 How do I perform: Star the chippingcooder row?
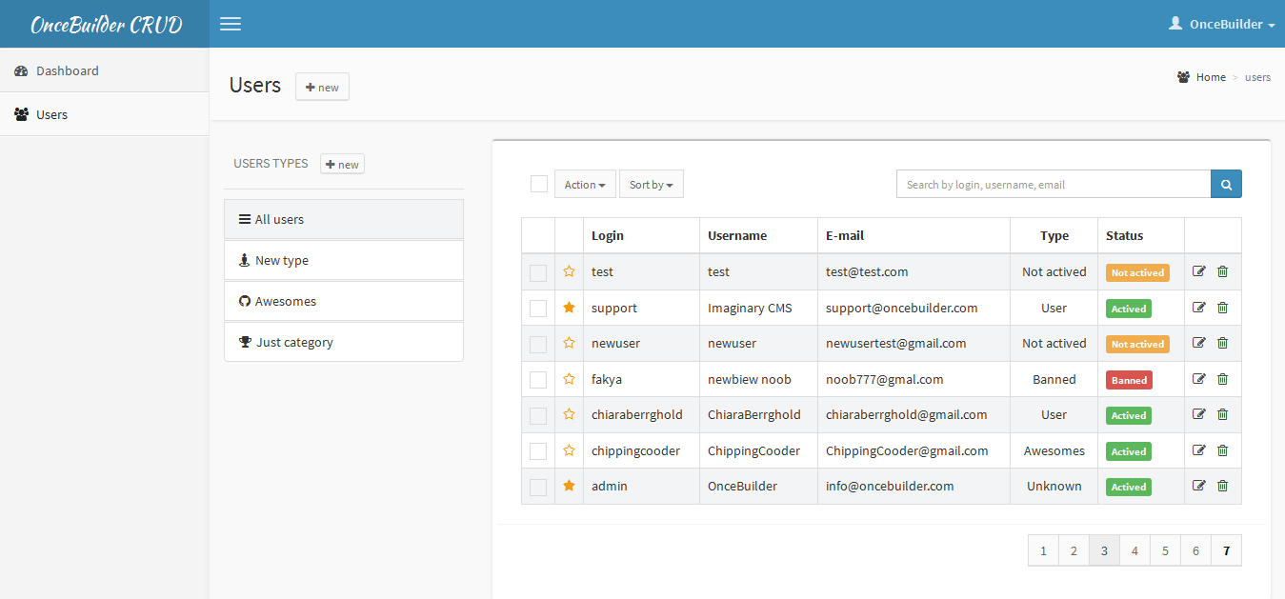[x=570, y=450]
